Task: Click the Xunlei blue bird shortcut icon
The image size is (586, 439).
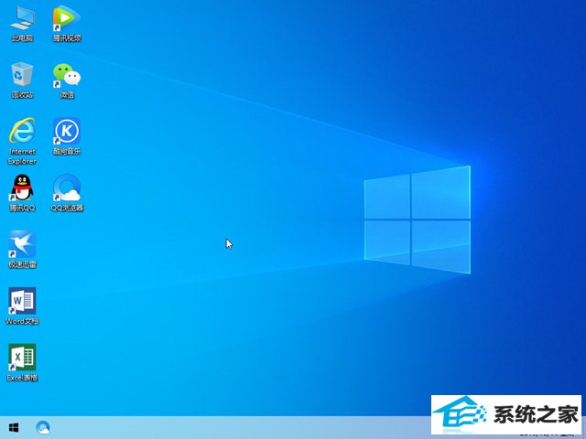Action: point(22,244)
